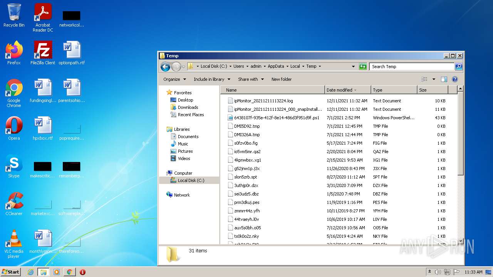The image size is (493, 277).
Task: Select DMI5D92.tmp file
Action: [247, 126]
